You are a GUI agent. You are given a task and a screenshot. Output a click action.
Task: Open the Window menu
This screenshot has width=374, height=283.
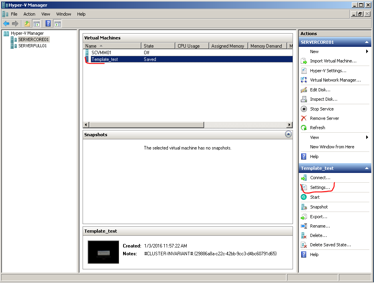(64, 14)
